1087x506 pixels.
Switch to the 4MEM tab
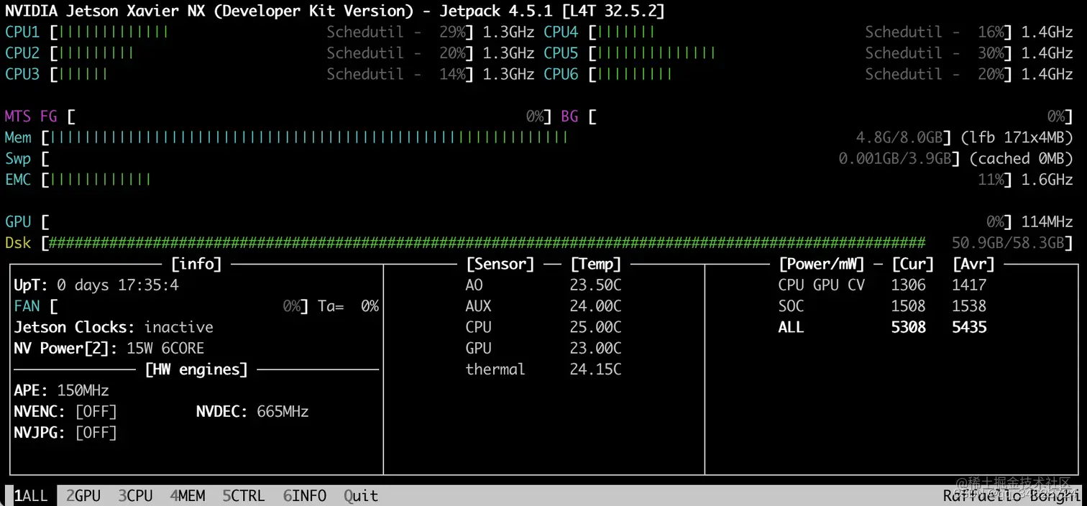[188, 496]
